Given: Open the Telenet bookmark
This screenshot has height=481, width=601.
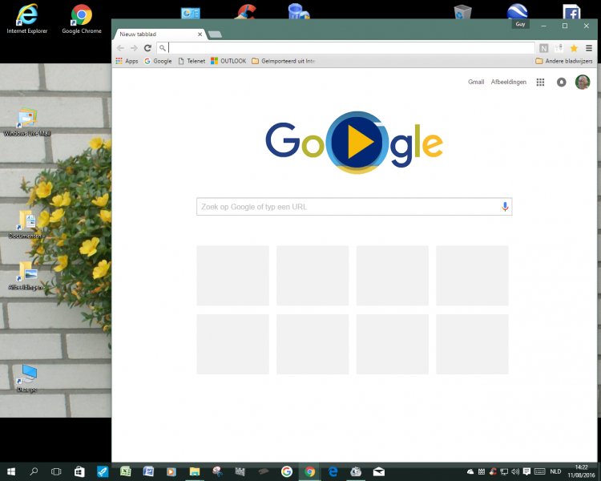Looking at the screenshot, I should (192, 61).
